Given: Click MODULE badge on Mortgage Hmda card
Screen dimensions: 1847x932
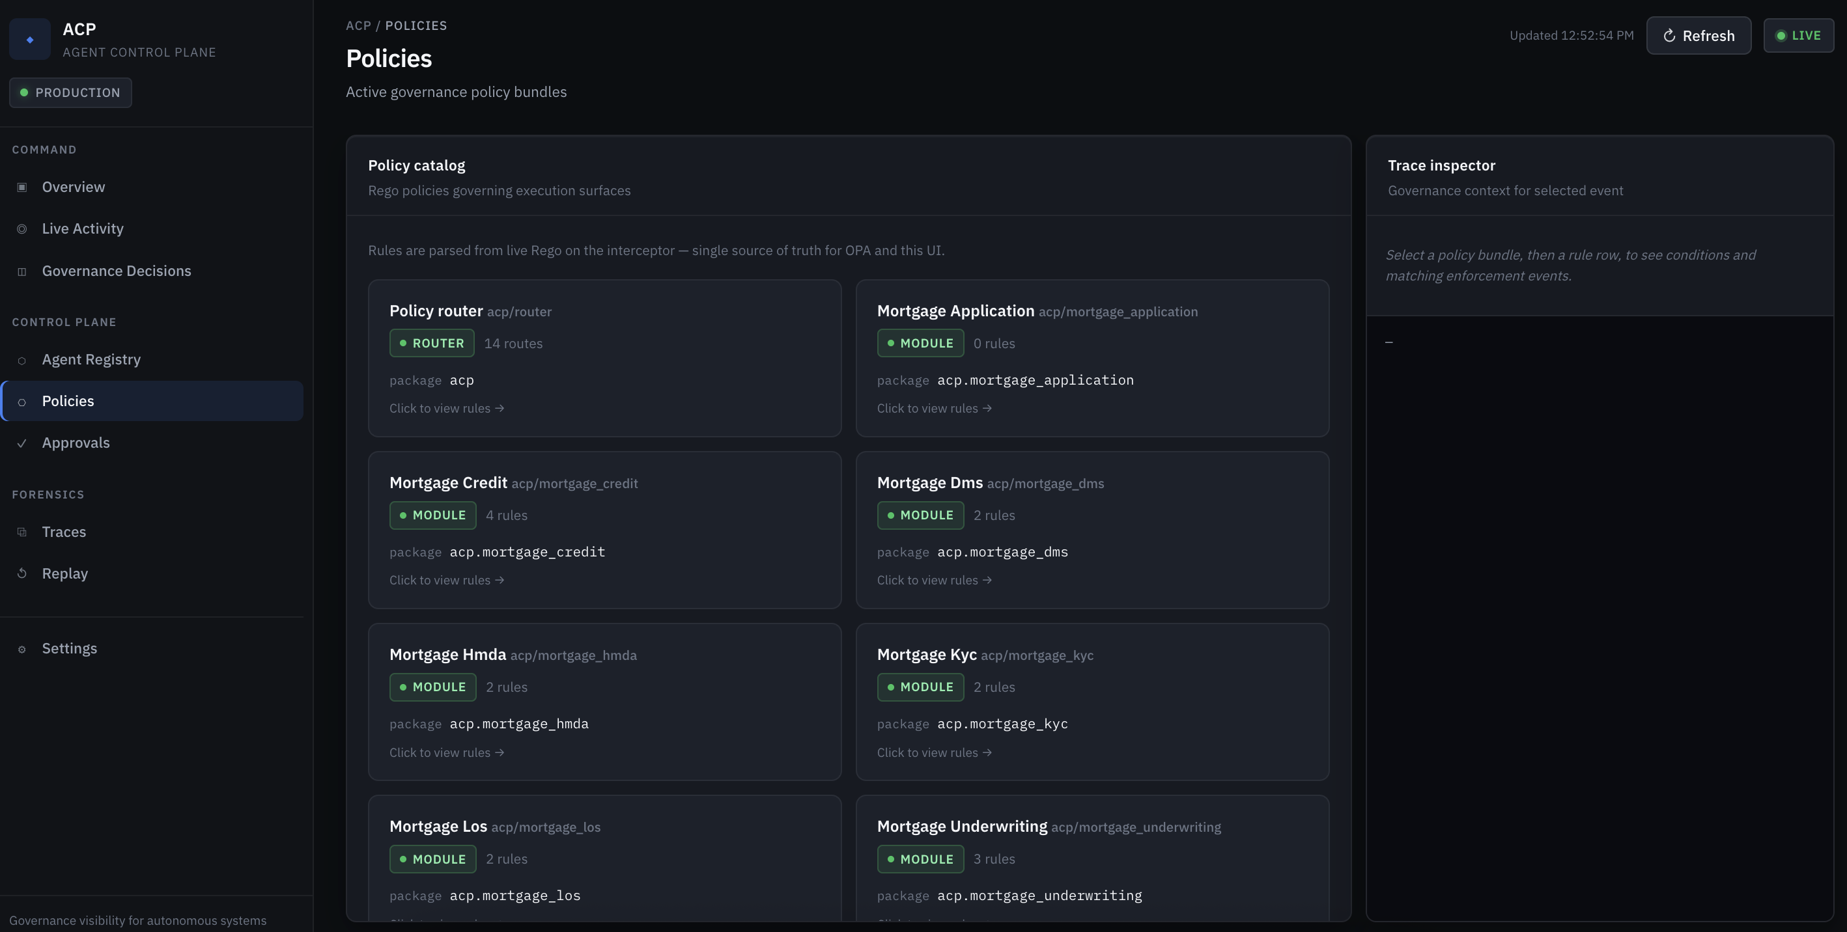Looking at the screenshot, I should click(432, 687).
